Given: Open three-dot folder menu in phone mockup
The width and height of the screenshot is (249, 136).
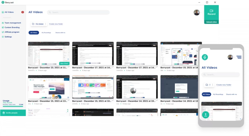Looking at the screenshot, I should [212, 85].
